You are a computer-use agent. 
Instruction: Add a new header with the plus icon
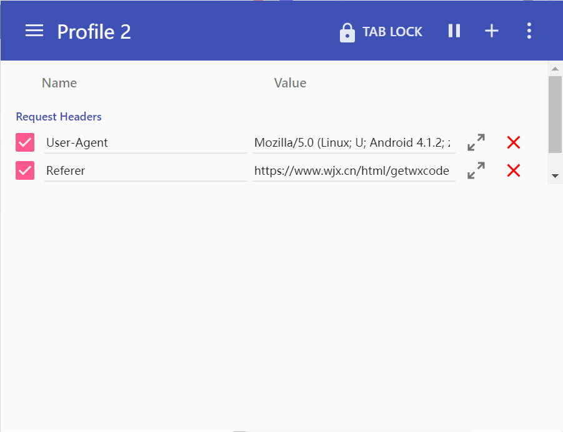coord(492,31)
